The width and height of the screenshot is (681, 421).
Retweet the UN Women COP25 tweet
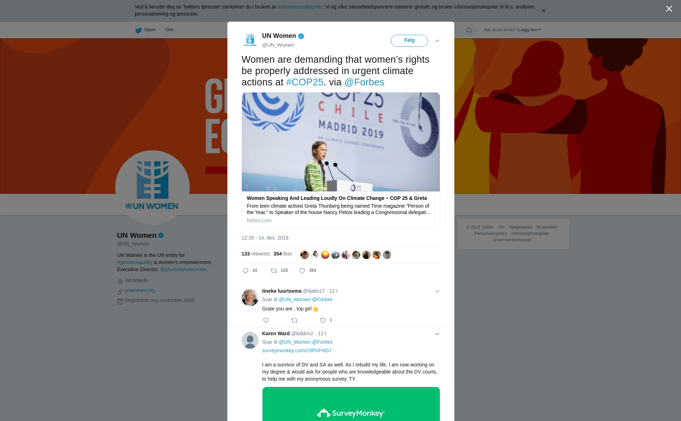point(274,271)
